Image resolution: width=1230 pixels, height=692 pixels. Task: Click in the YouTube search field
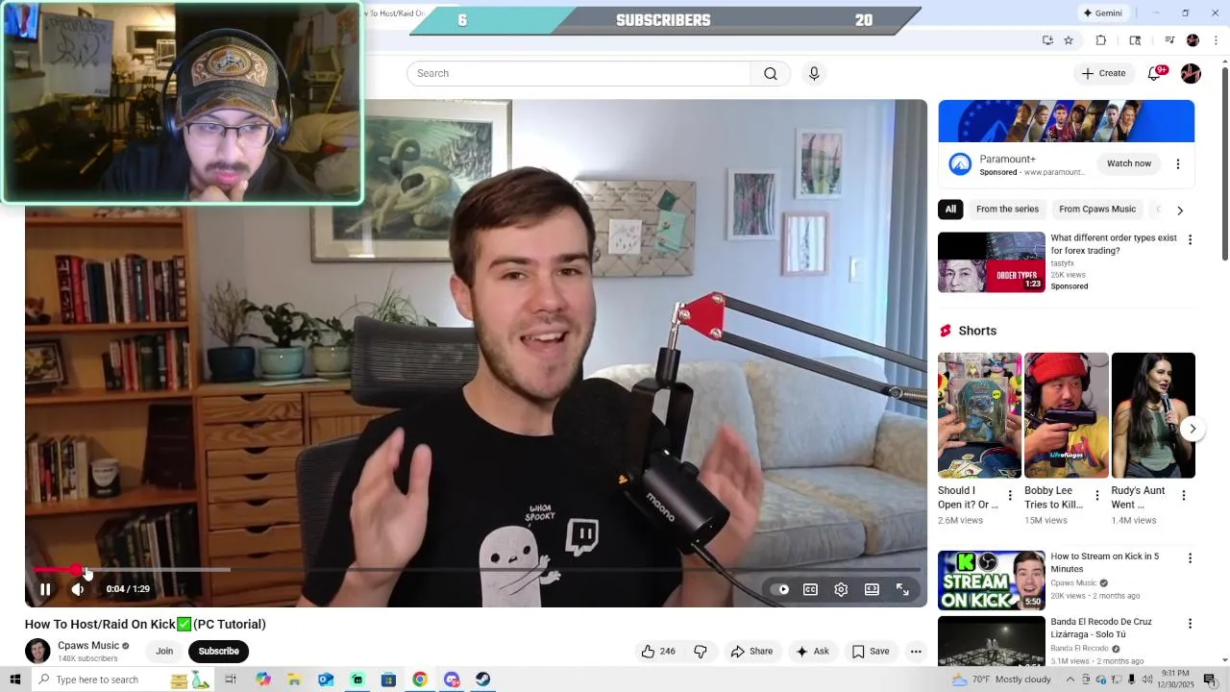(578, 73)
